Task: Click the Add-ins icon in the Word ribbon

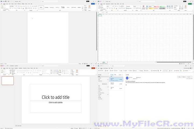Action: pyautogui.click(x=89, y=7)
